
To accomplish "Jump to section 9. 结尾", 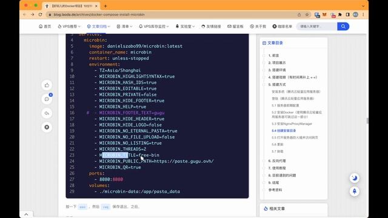I will coord(273,183).
